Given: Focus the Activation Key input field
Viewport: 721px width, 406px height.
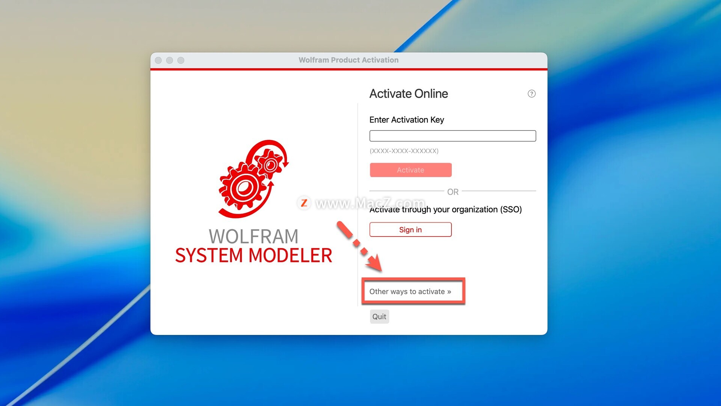Looking at the screenshot, I should pyautogui.click(x=453, y=136).
